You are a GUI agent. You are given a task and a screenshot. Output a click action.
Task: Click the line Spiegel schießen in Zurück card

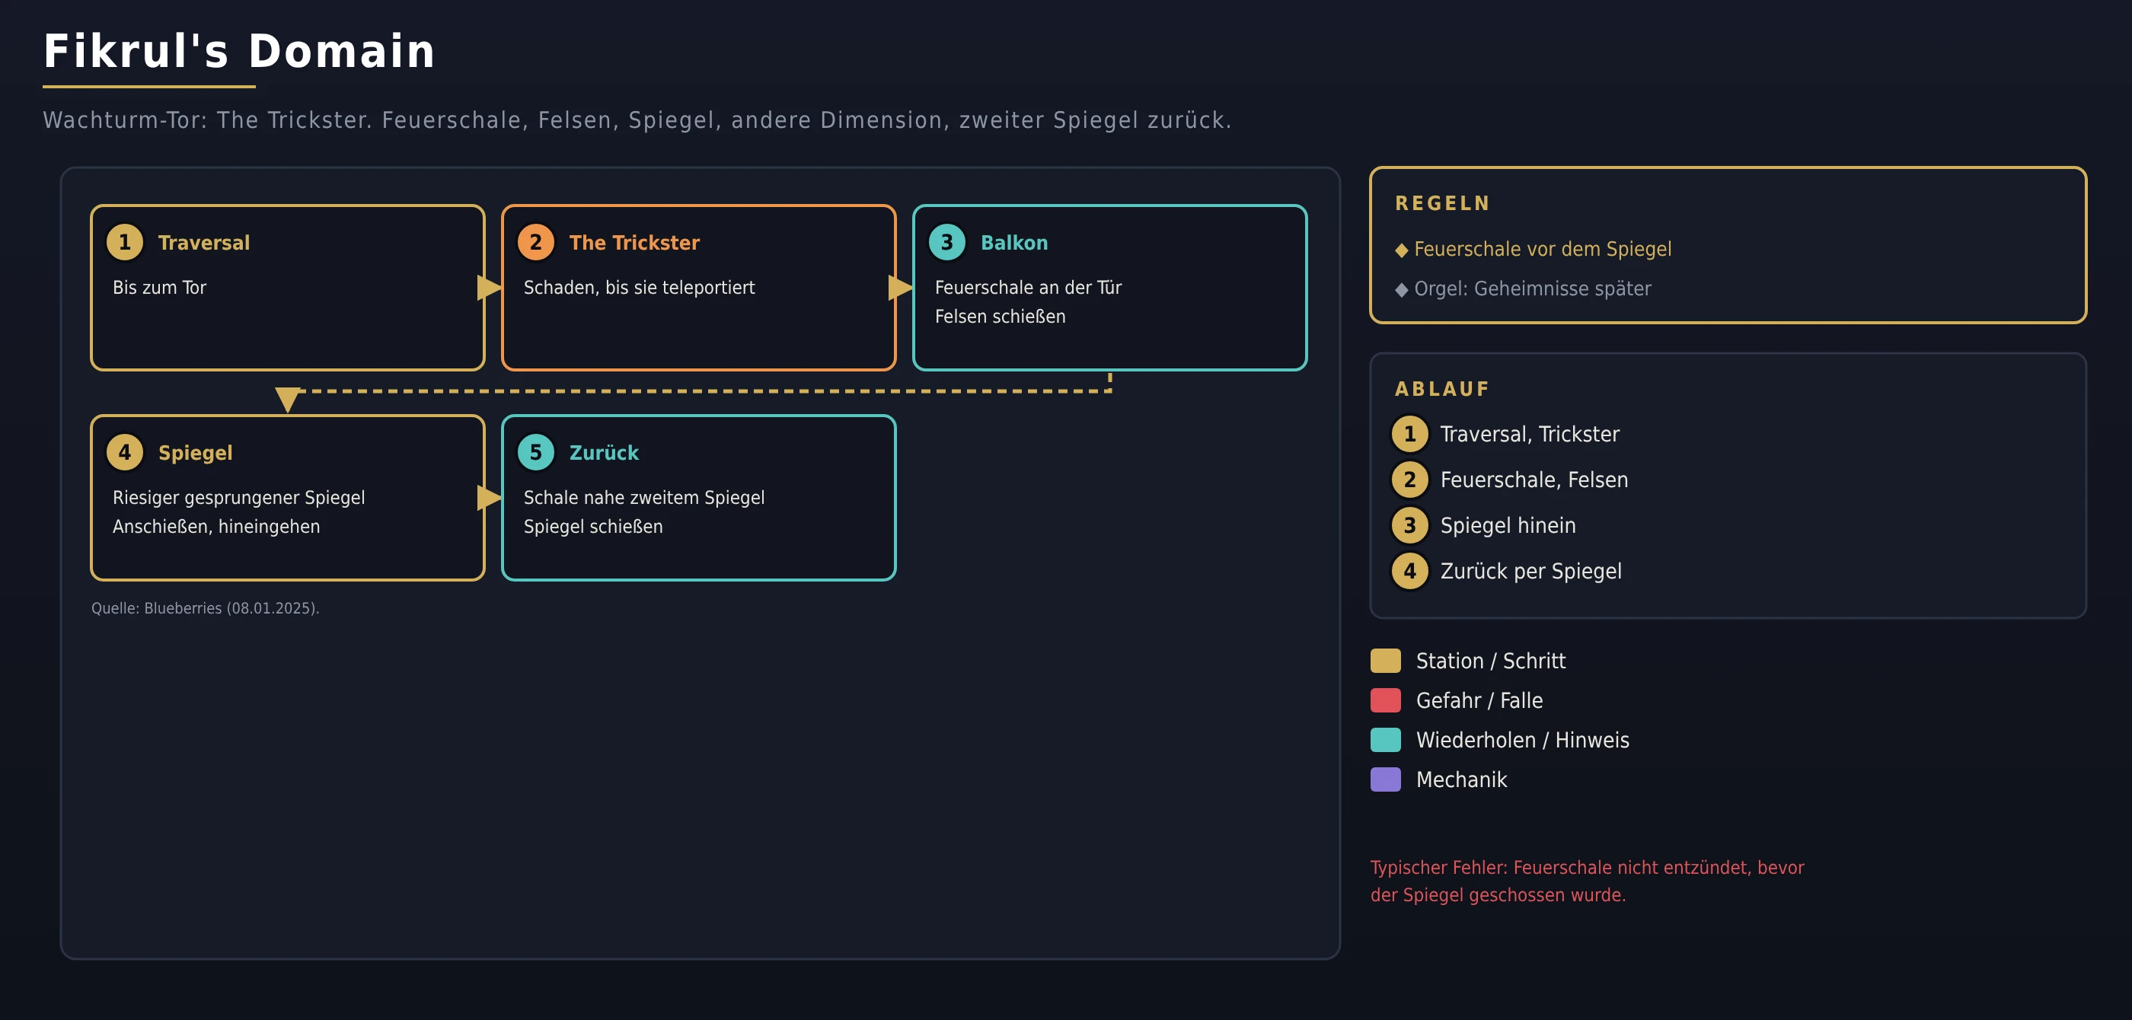coord(592,526)
